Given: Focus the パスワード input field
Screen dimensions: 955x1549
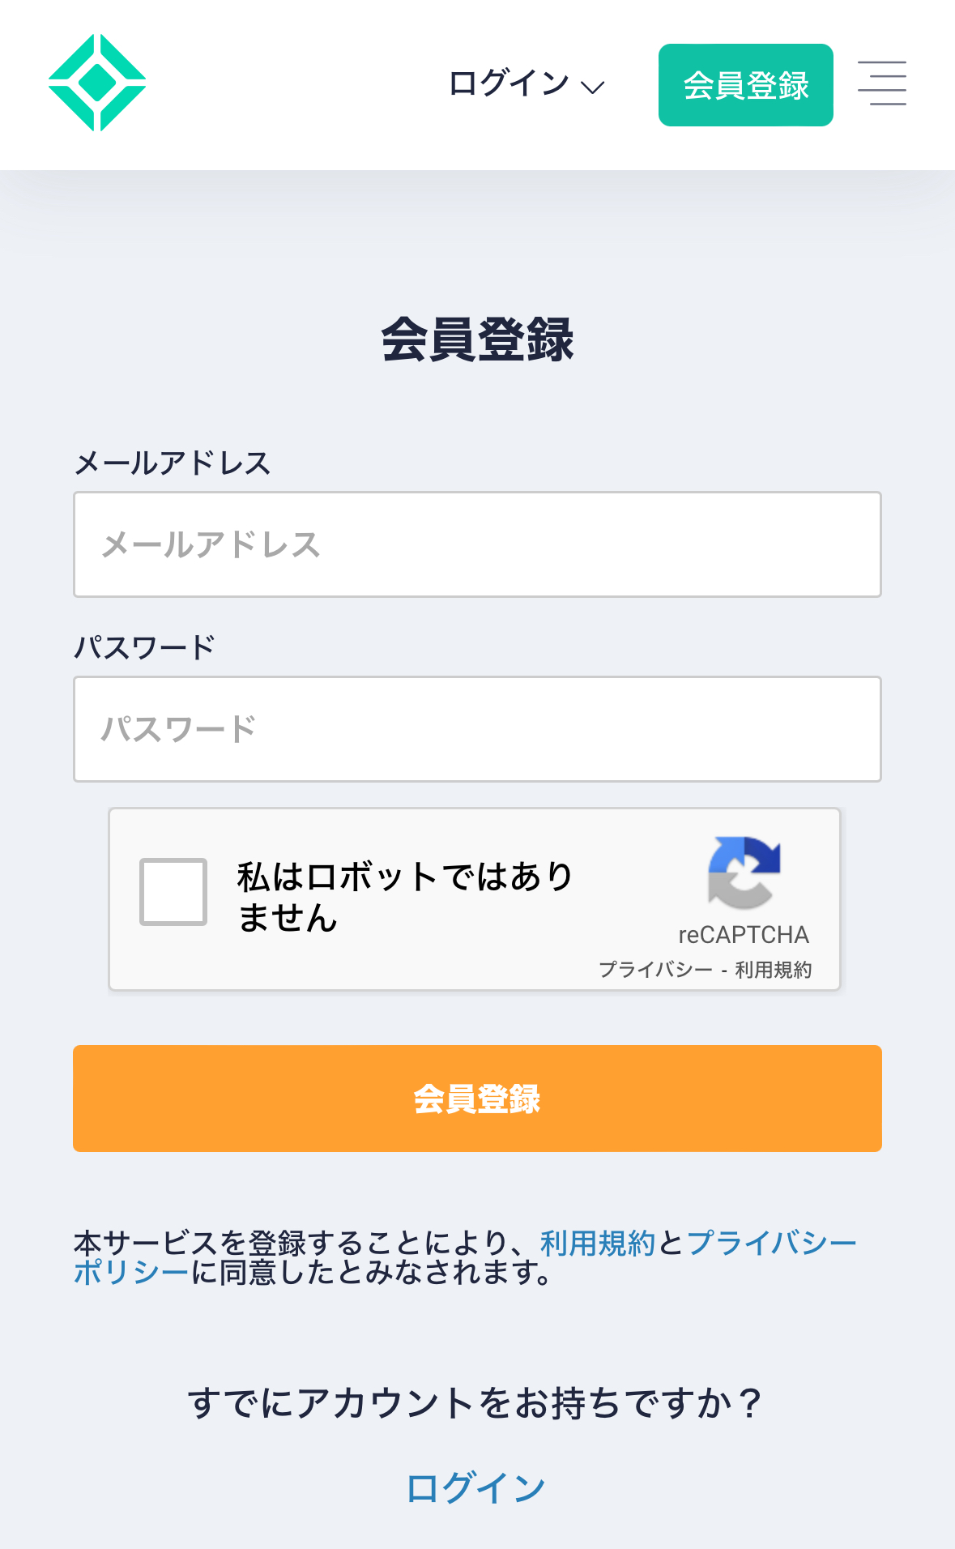Looking at the screenshot, I should click(477, 729).
